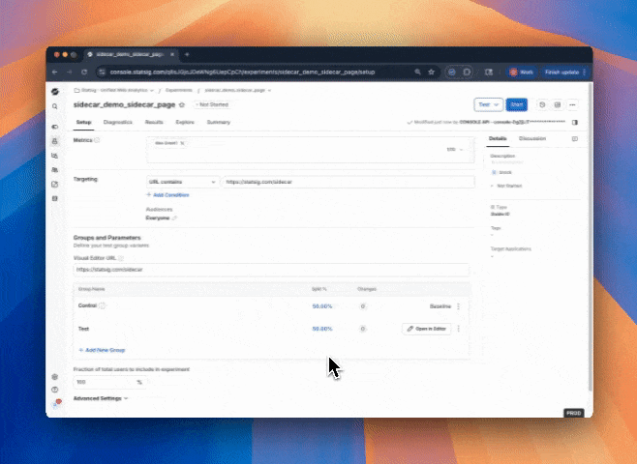This screenshot has width=637, height=464.
Task: Open search from the left sidebar
Action: click(x=55, y=106)
